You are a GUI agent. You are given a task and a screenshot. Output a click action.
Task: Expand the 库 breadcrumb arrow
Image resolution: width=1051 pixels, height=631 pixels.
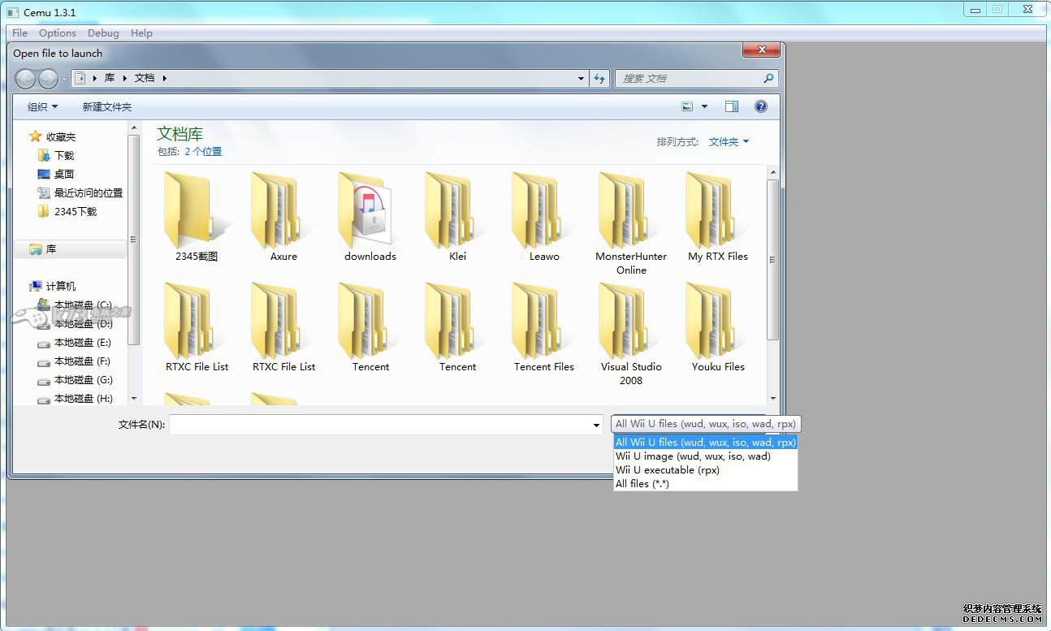coord(125,78)
